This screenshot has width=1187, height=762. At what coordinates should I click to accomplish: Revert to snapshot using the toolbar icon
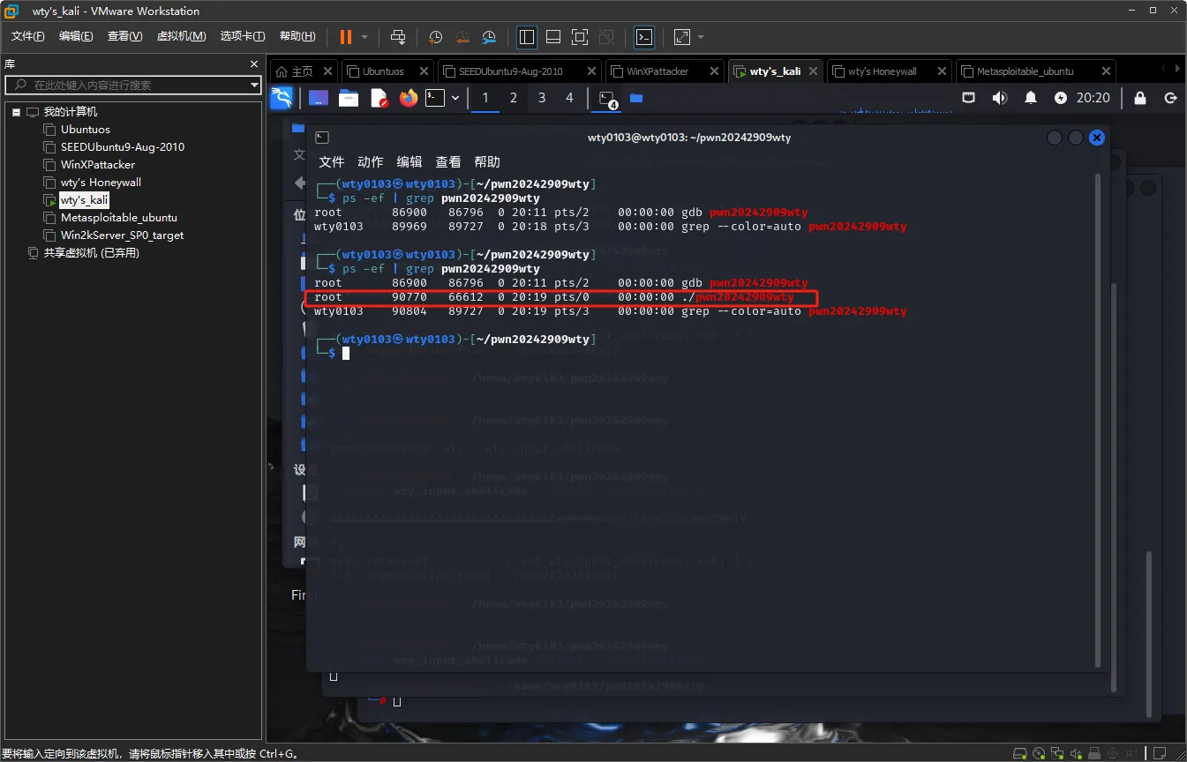(x=462, y=37)
